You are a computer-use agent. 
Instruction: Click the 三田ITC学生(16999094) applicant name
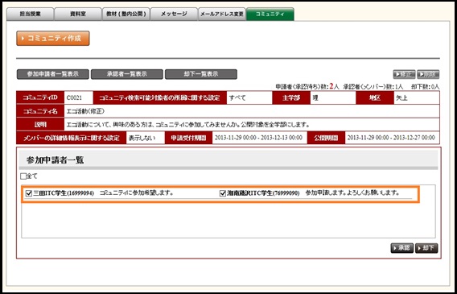(64, 193)
